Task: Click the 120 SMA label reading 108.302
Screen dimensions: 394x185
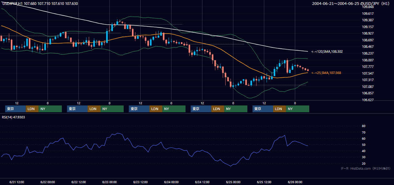Action: tap(327, 52)
